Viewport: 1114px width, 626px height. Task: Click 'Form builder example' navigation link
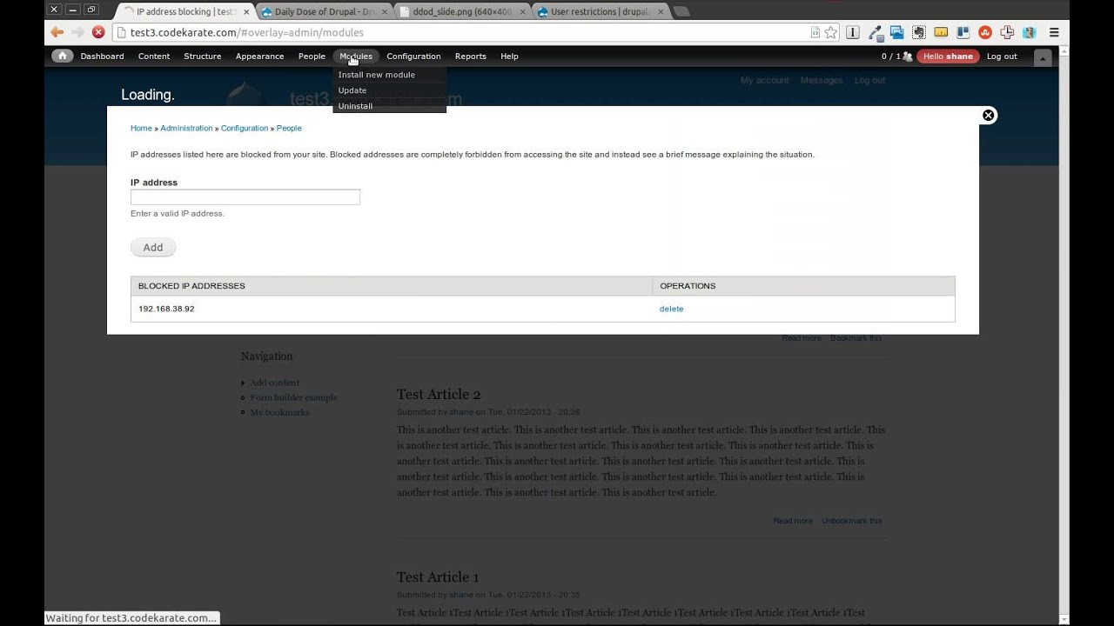(x=293, y=397)
